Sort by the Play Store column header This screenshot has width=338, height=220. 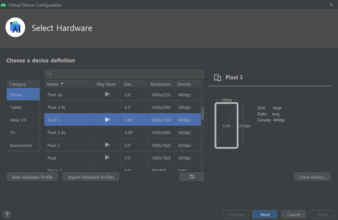click(x=107, y=84)
